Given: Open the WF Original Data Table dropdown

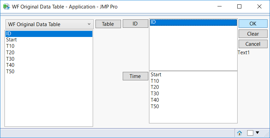Looking at the screenshot, I should click(x=49, y=24).
